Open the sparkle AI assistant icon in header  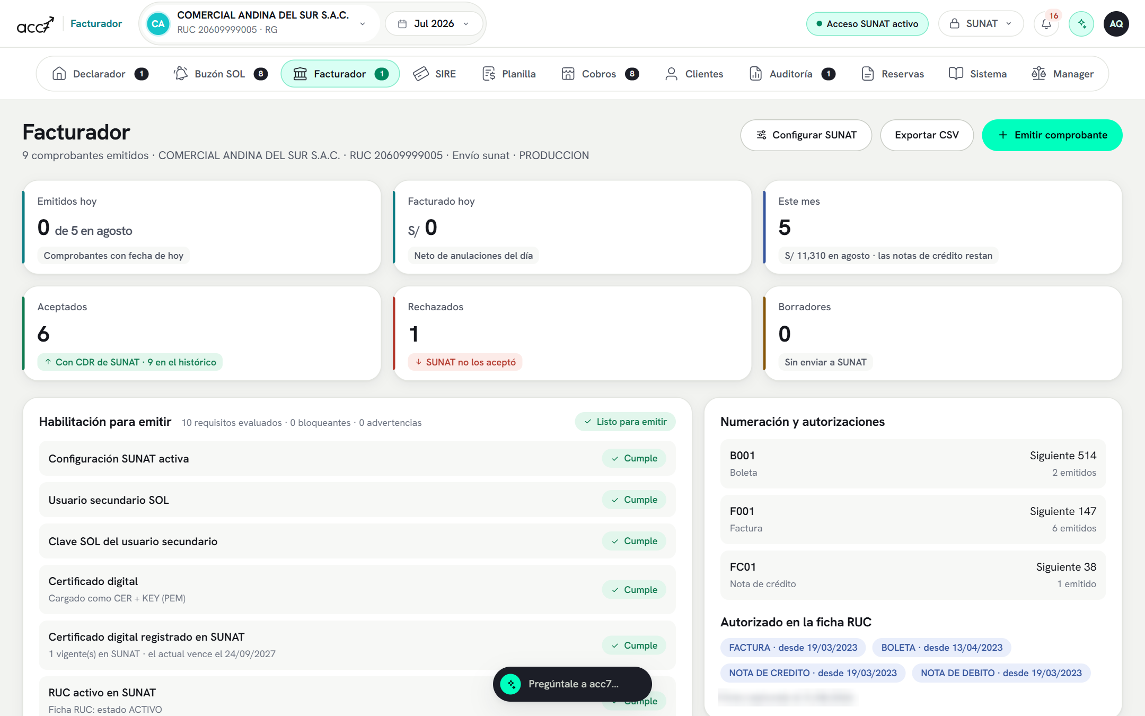pyautogui.click(x=1081, y=24)
